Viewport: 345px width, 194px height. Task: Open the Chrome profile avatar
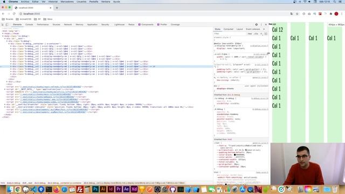(x=336, y=13)
